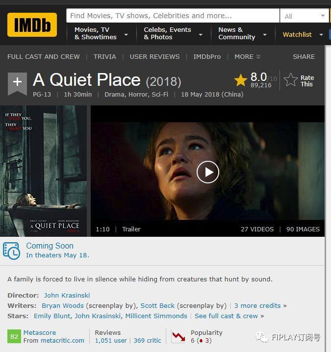Image resolution: width=331 pixels, height=352 pixels.
Task: Click the Coming Soon calendar clock icon
Action: click(11, 251)
